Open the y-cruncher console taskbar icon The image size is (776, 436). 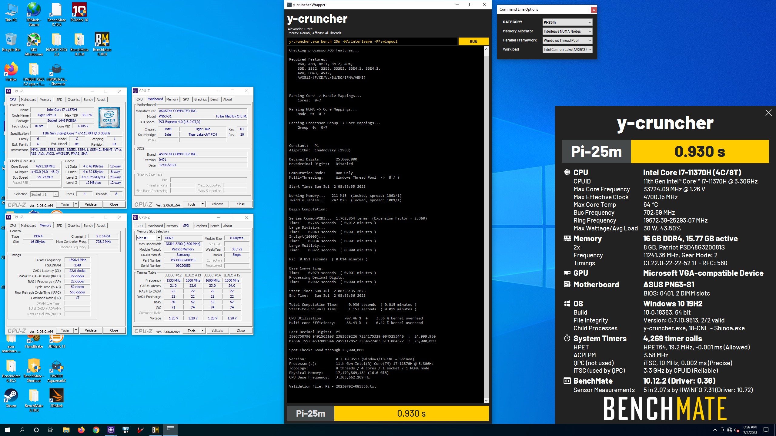[170, 430]
